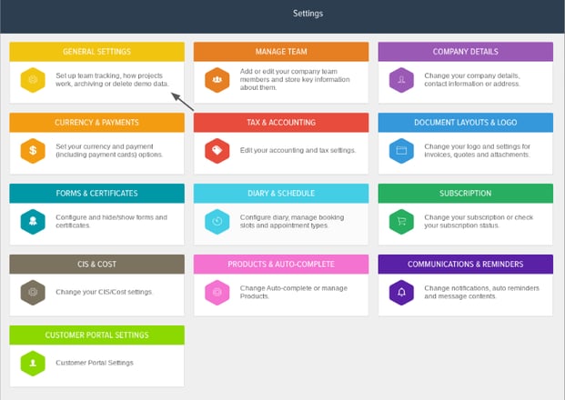The height and width of the screenshot is (400, 565).
Task: Select the teal Forms & Certificates badge icon
Action: [x=33, y=222]
